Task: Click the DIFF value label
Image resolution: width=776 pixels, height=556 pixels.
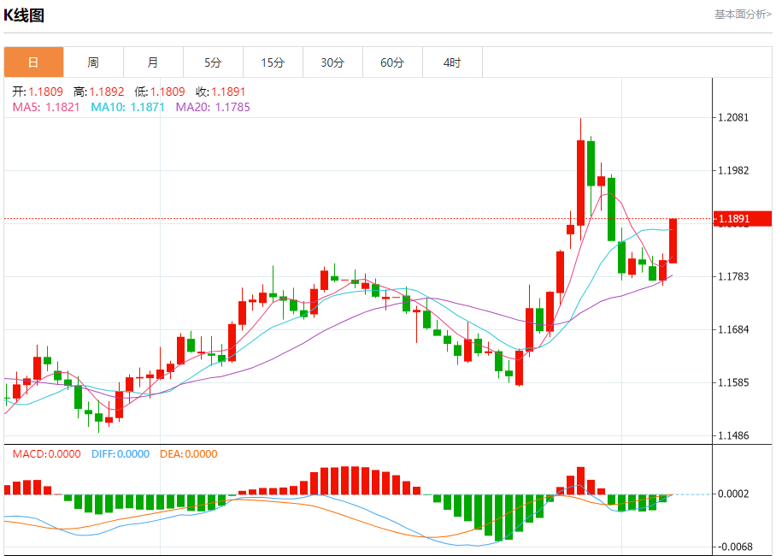Action: pyautogui.click(x=120, y=454)
